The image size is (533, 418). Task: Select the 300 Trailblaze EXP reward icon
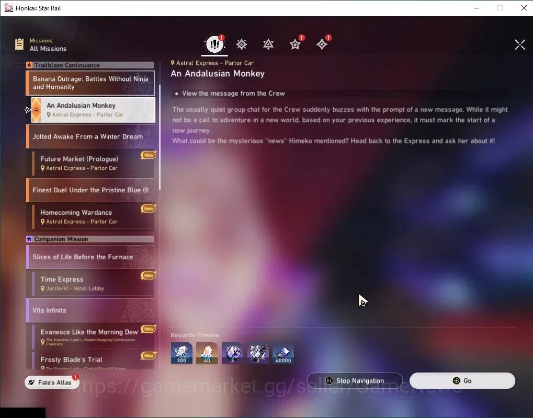(182, 353)
